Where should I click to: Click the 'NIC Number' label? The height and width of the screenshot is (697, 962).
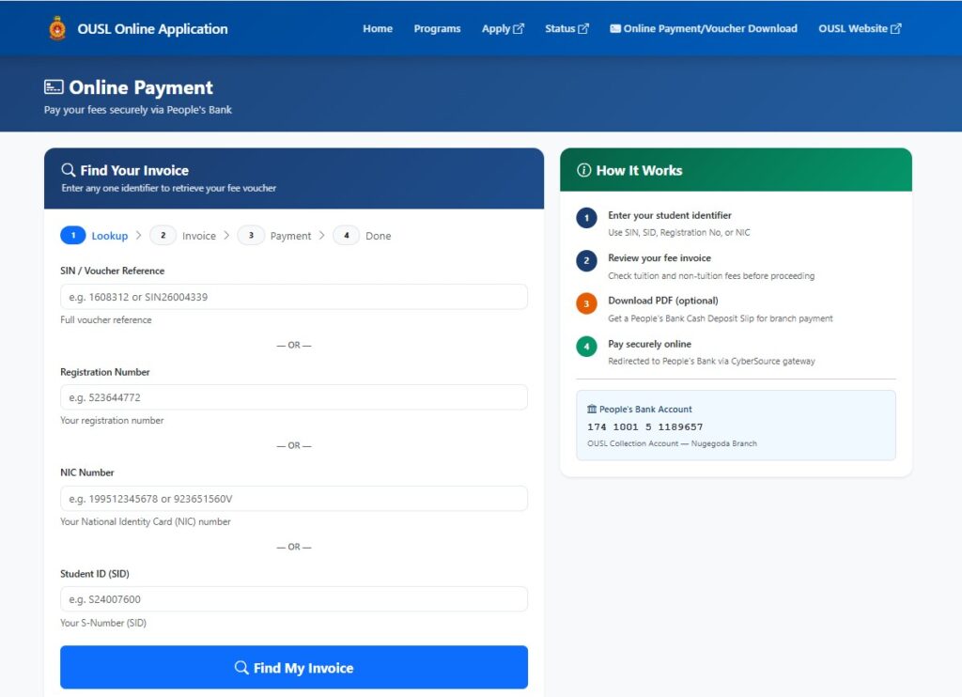point(87,472)
